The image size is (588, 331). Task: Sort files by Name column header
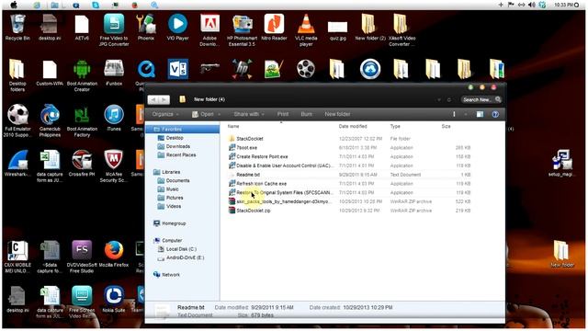point(233,127)
